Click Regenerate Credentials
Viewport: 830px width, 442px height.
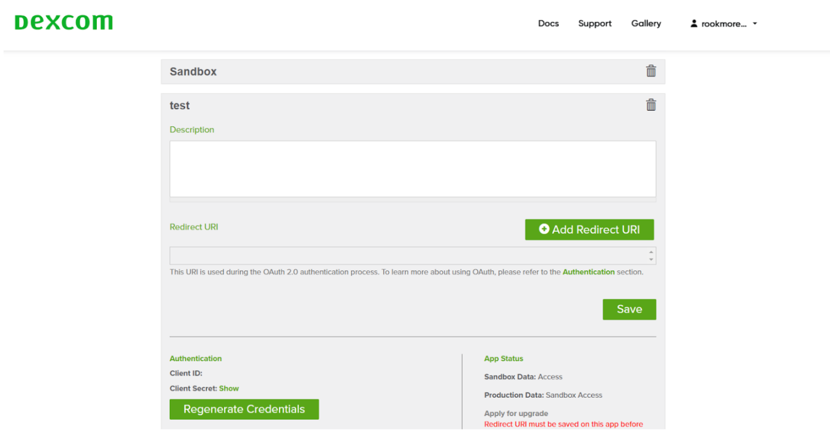244,409
